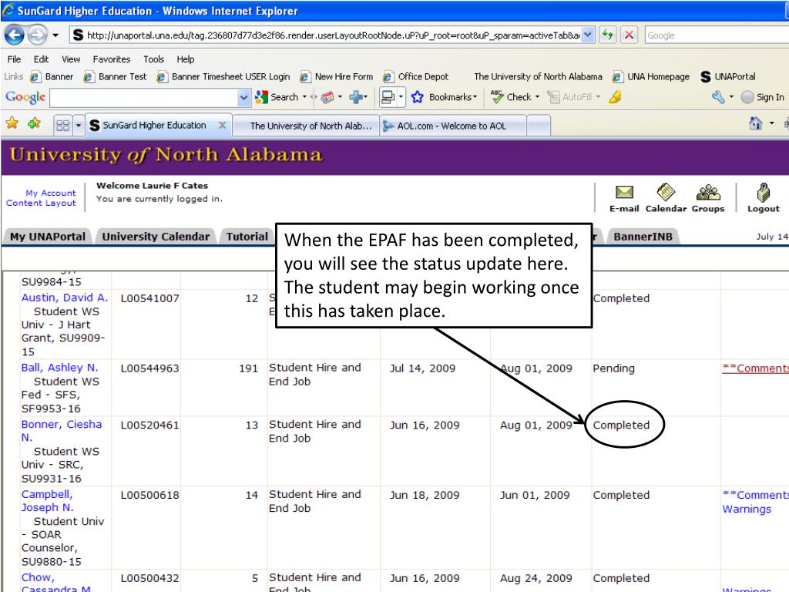Open the Tools menu
789x592 pixels.
pyautogui.click(x=153, y=59)
